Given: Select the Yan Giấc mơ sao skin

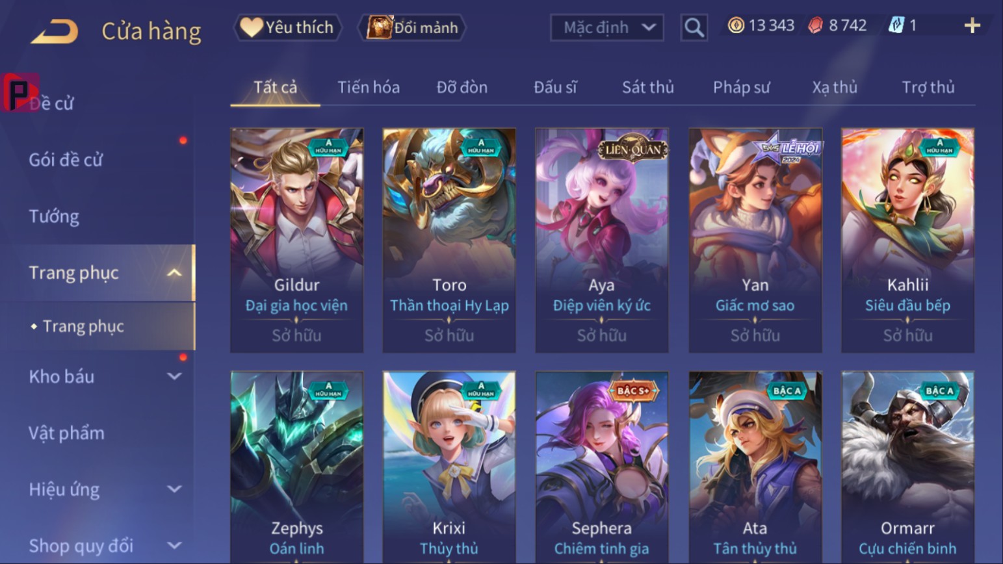Looking at the screenshot, I should point(755,240).
